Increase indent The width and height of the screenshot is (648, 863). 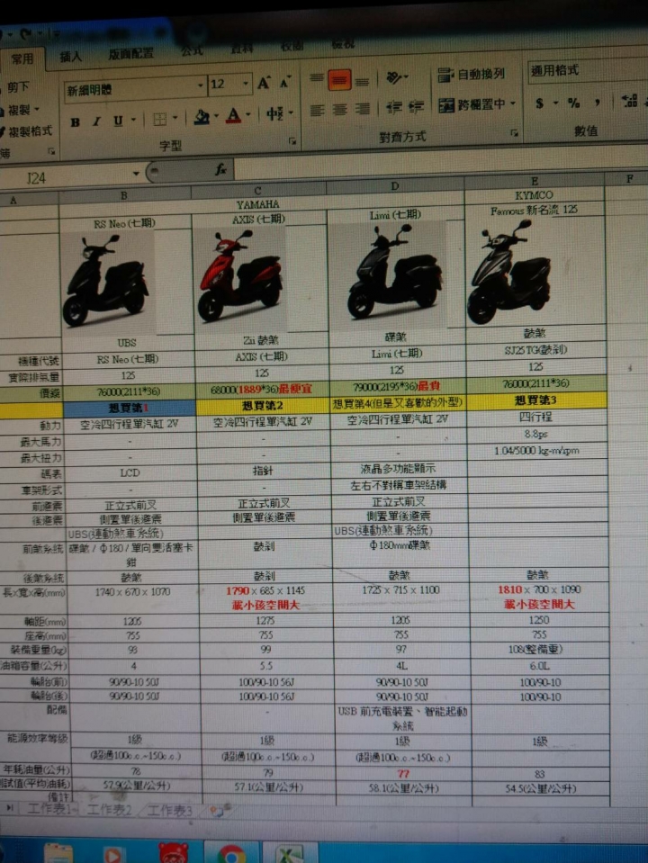pos(416,107)
